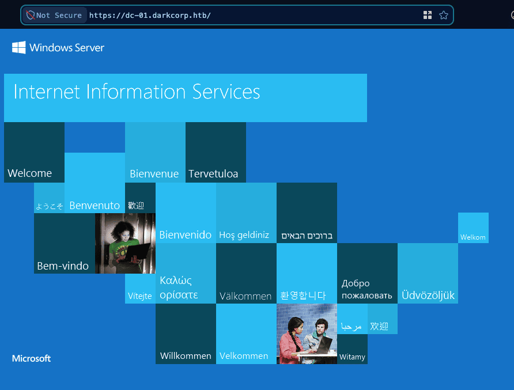Click the Not Secure shield icon
Viewport: 514px width, 390px height.
pos(31,15)
